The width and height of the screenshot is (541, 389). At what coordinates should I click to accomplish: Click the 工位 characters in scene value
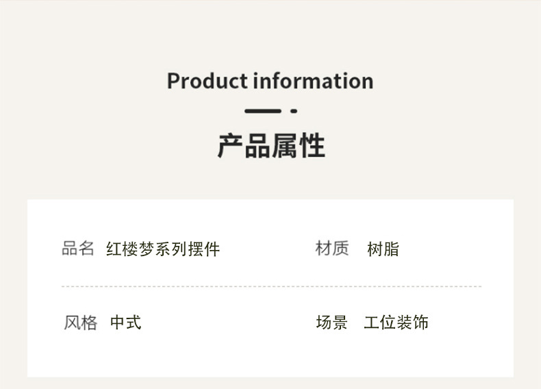point(379,323)
